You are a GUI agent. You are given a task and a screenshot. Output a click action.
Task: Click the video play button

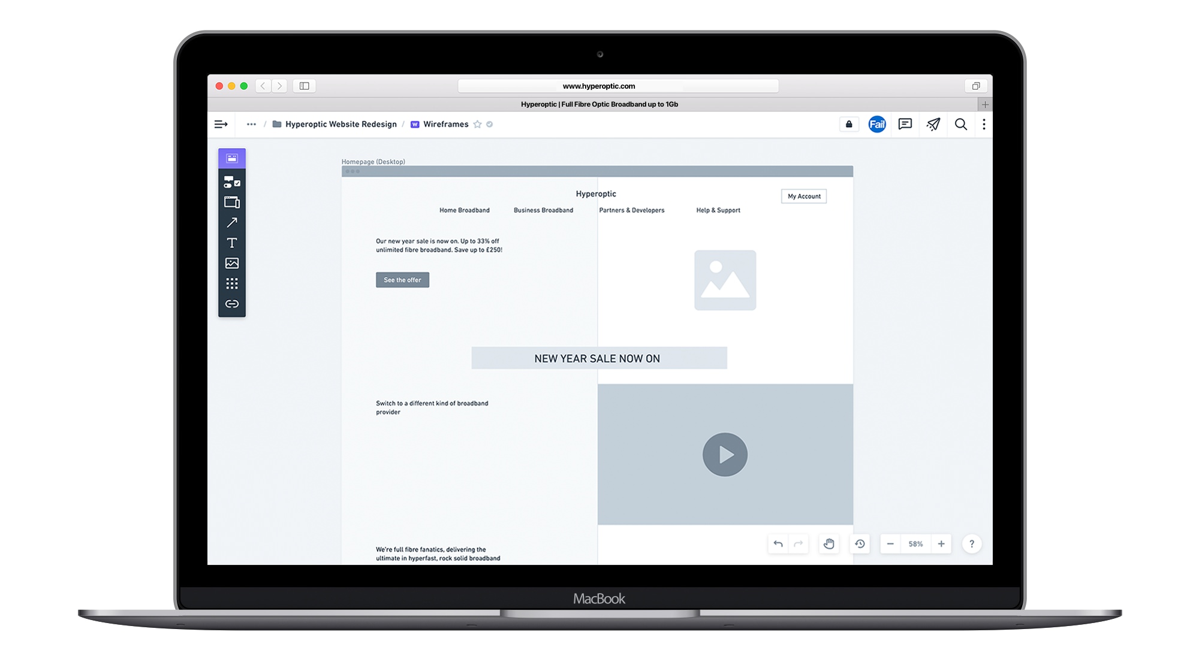725,455
